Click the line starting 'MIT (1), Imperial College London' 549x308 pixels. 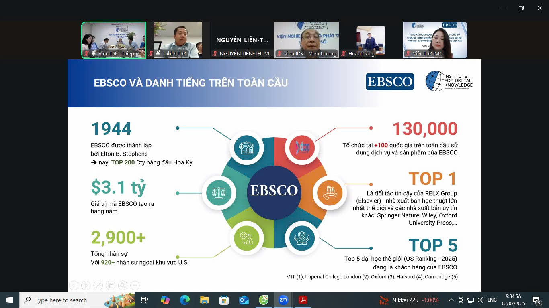[x=372, y=277]
